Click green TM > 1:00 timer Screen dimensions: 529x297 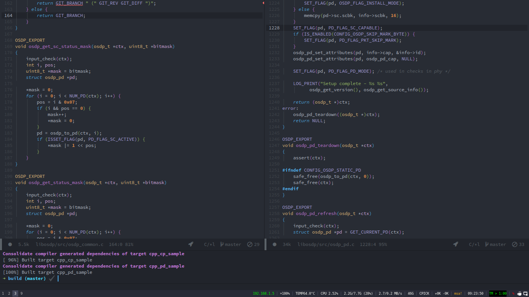(498, 294)
